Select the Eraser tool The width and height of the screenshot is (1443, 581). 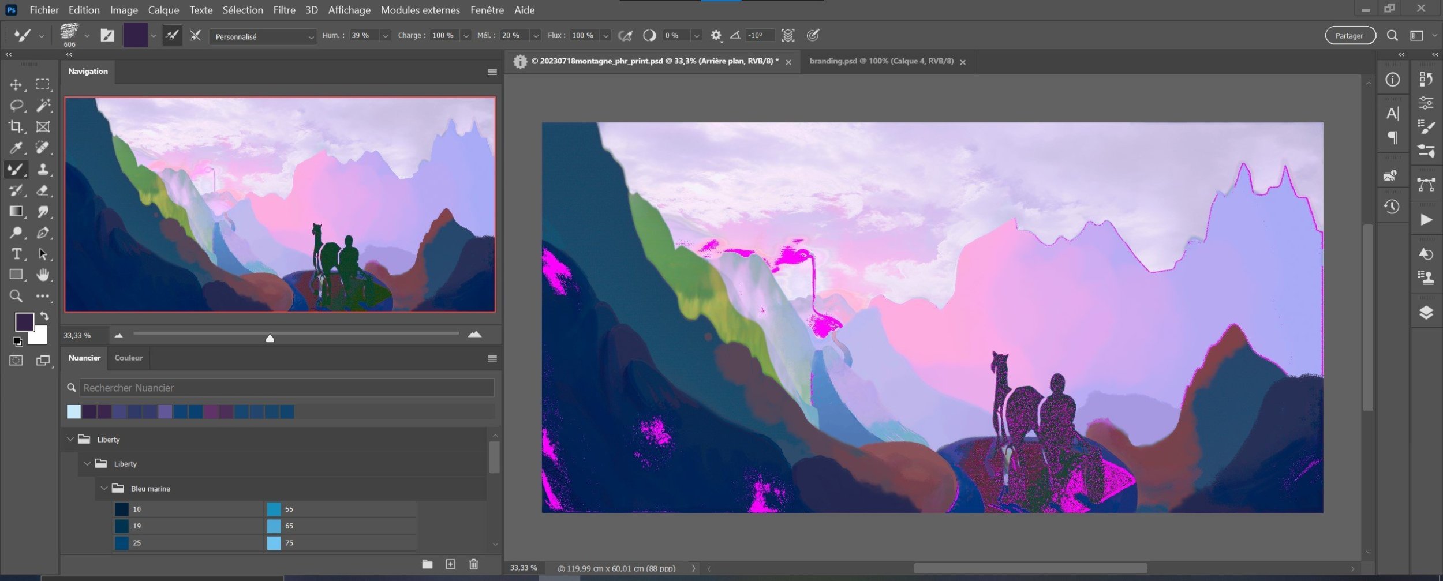(x=43, y=190)
